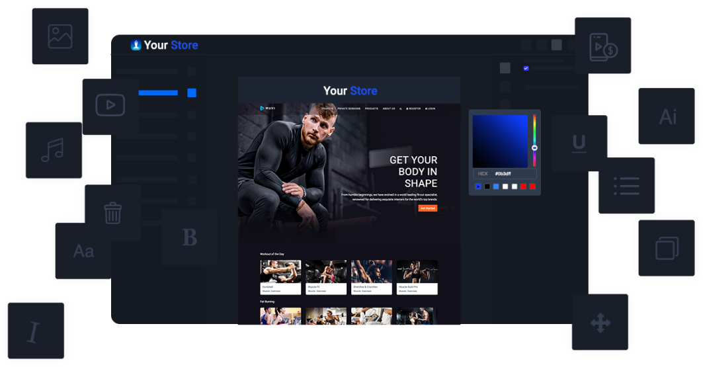Apply italic with the I icon

pos(35,331)
